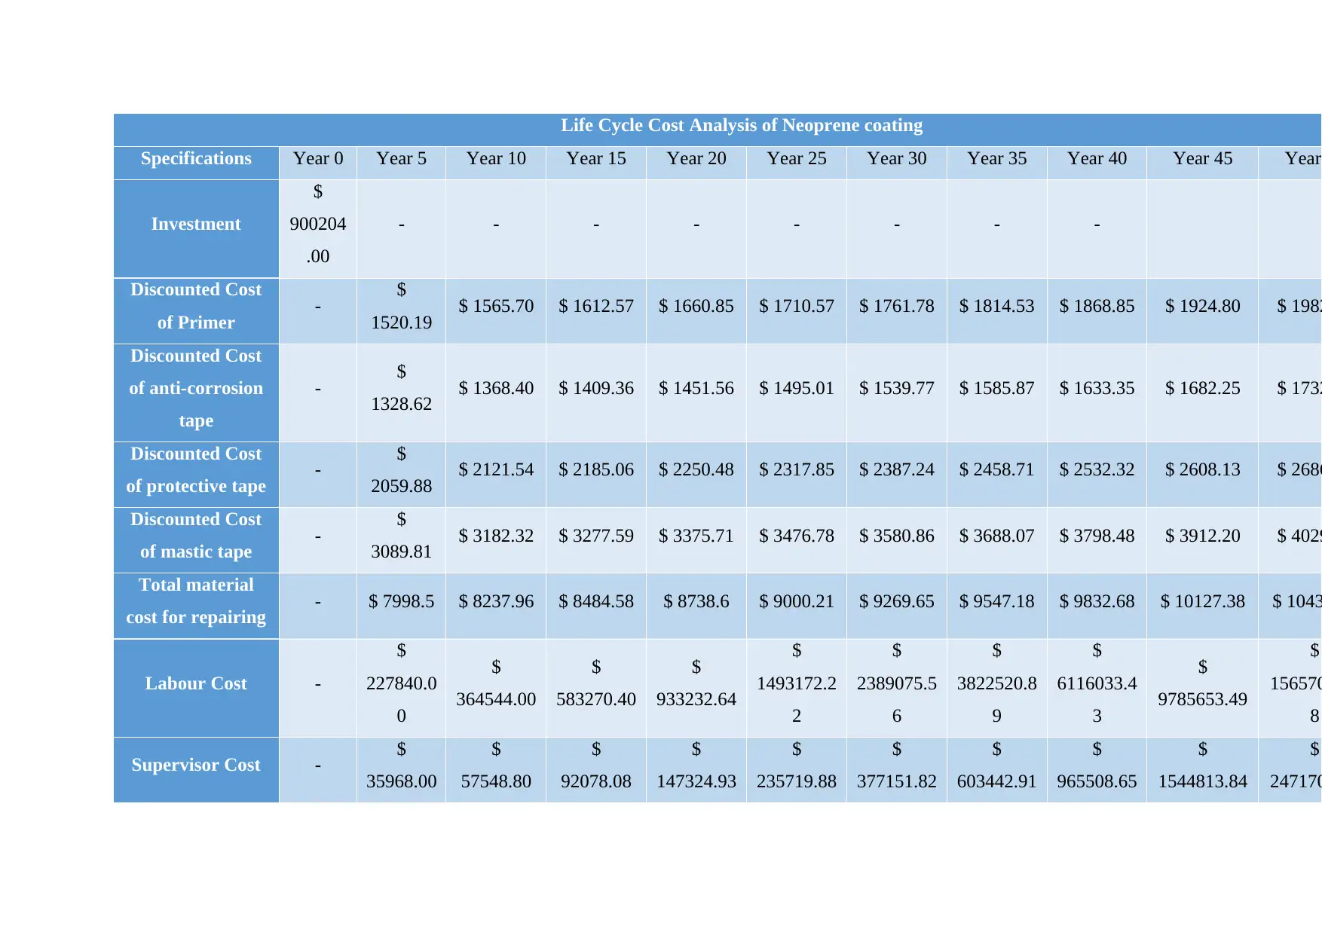1322x935 pixels.
Task: Click supervisor cost '$ 147324.93'
Action: click(696, 765)
